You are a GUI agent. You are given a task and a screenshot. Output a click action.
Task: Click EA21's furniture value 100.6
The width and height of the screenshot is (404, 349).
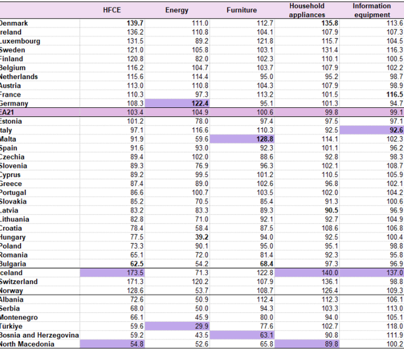[265, 112]
